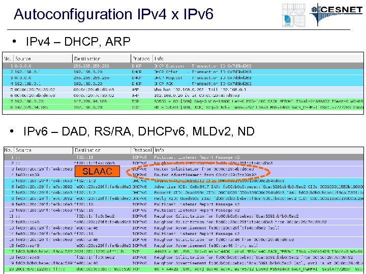
Task: Select the DHCP Request packet row
Action: (183, 78)
